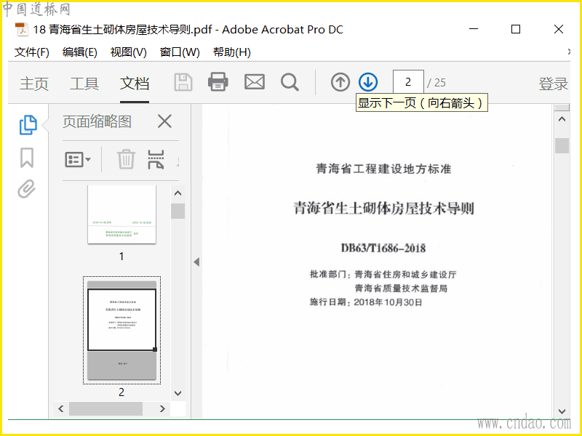
Task: Open Bookmarks sidebar icon
Action: (27, 158)
